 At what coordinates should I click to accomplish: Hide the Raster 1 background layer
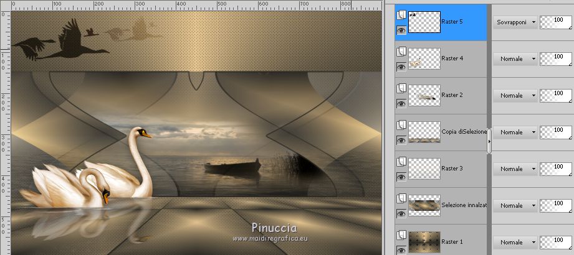[401, 250]
